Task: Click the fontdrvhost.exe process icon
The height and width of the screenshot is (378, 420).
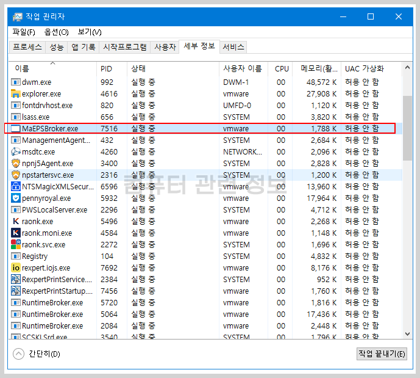Action: [15, 105]
